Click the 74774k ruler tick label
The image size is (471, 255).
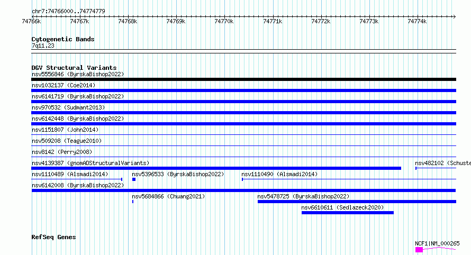coord(417,21)
